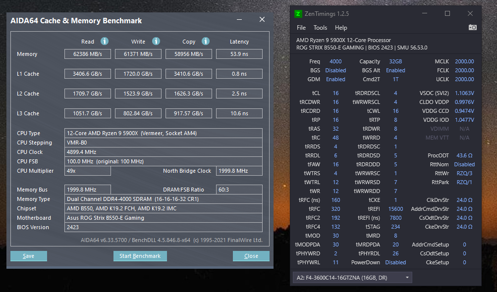Click the CPU Type field text
497x292 pixels.
click(163, 133)
